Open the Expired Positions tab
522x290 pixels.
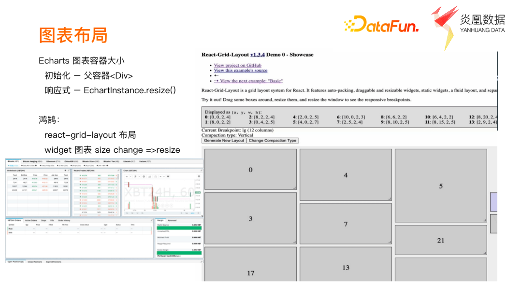(54, 262)
